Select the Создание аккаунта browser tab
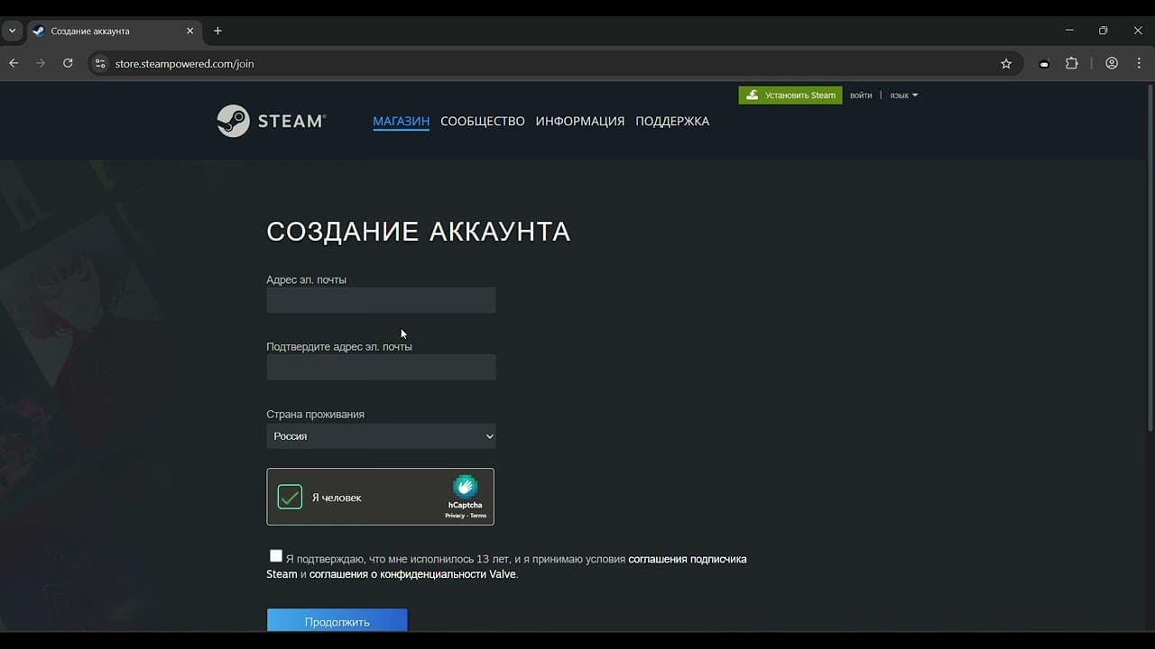The image size is (1155, 649). click(113, 31)
